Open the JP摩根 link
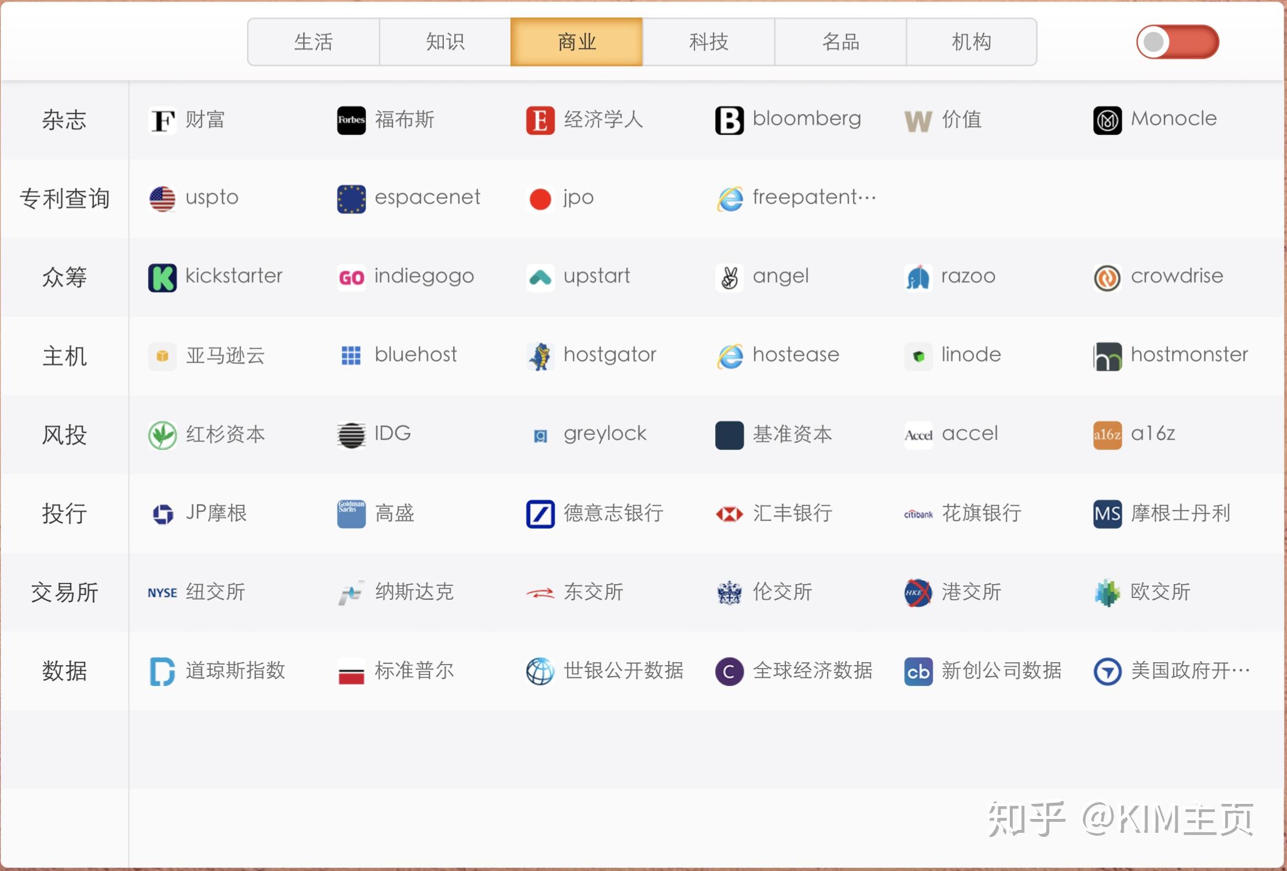 coord(216,513)
